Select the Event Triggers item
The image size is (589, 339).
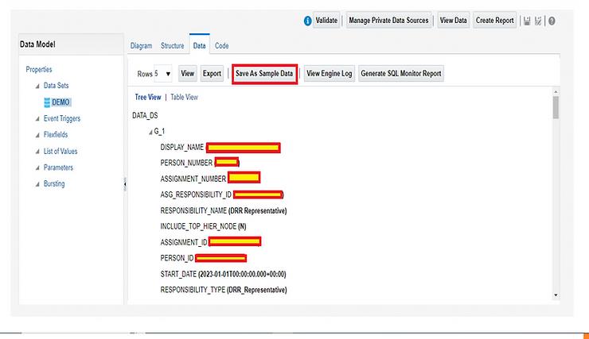click(x=62, y=118)
